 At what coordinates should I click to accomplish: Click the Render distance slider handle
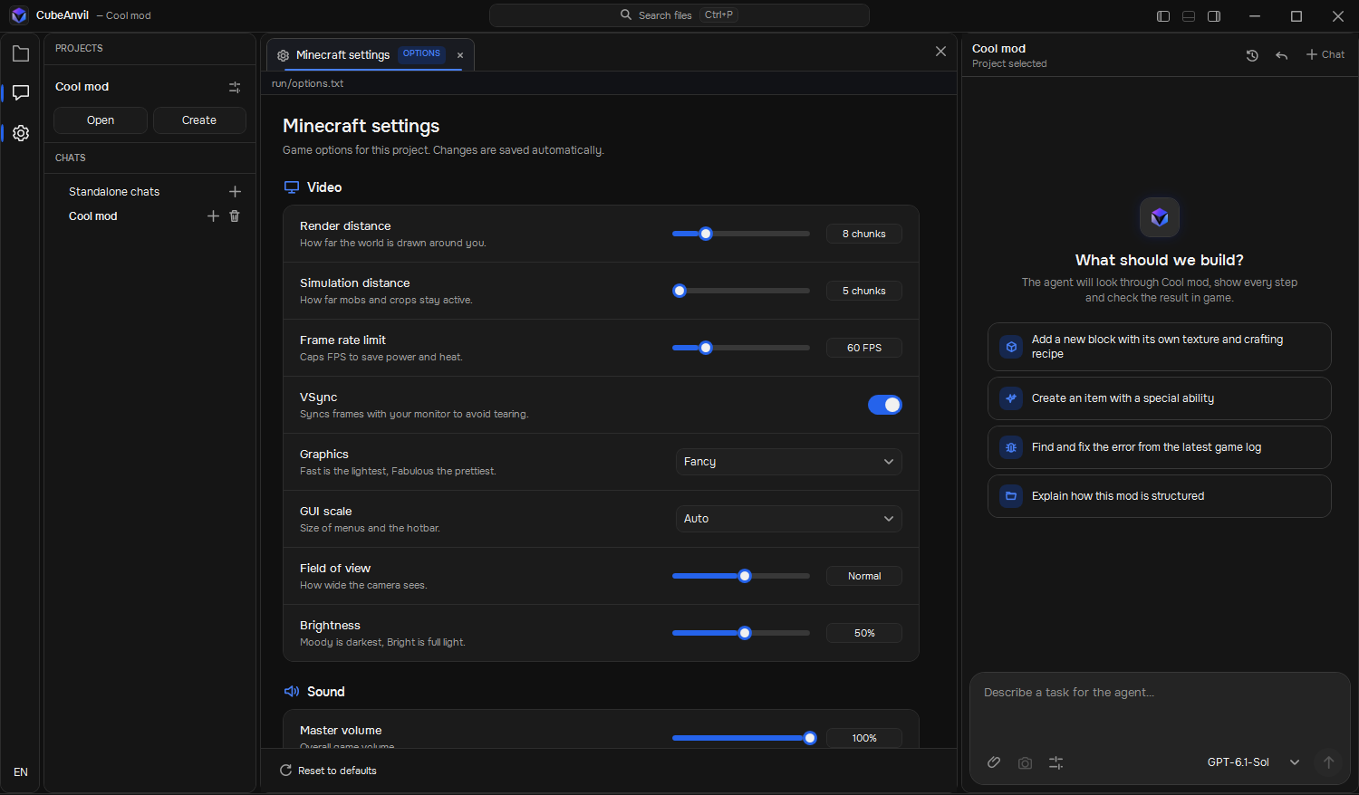[x=706, y=234]
